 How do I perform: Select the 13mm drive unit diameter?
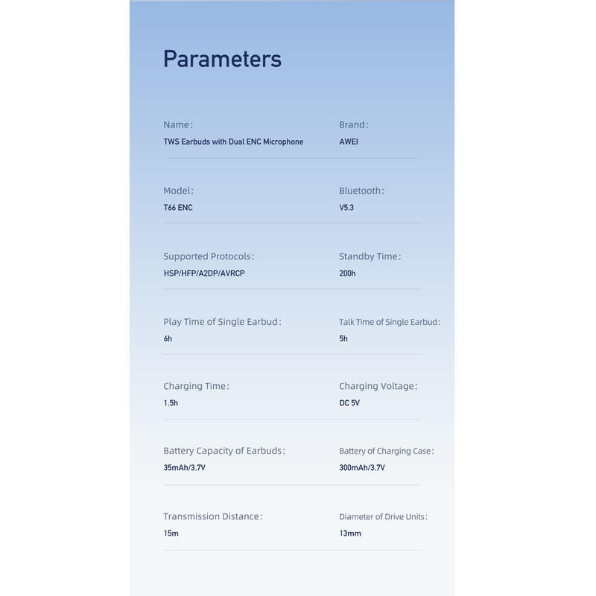click(x=350, y=533)
